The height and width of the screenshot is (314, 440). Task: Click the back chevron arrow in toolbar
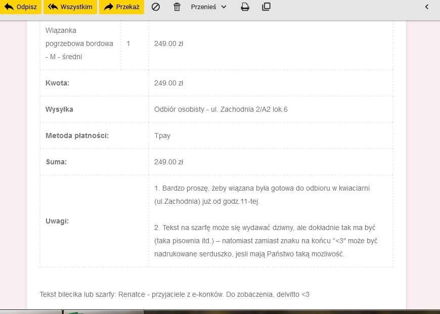coord(426,7)
